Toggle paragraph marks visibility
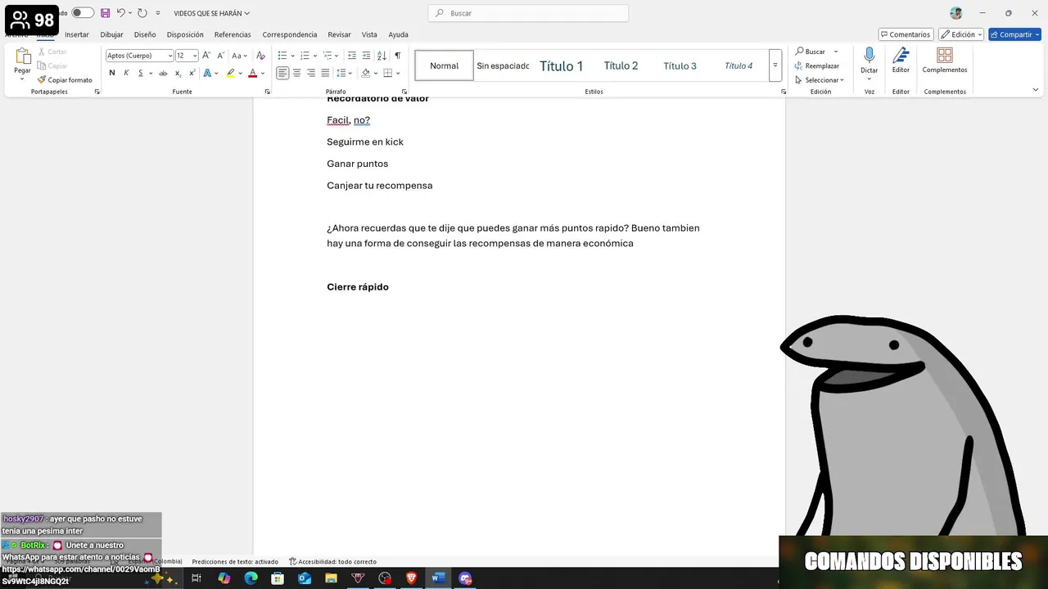This screenshot has width=1048, height=589. [398, 56]
